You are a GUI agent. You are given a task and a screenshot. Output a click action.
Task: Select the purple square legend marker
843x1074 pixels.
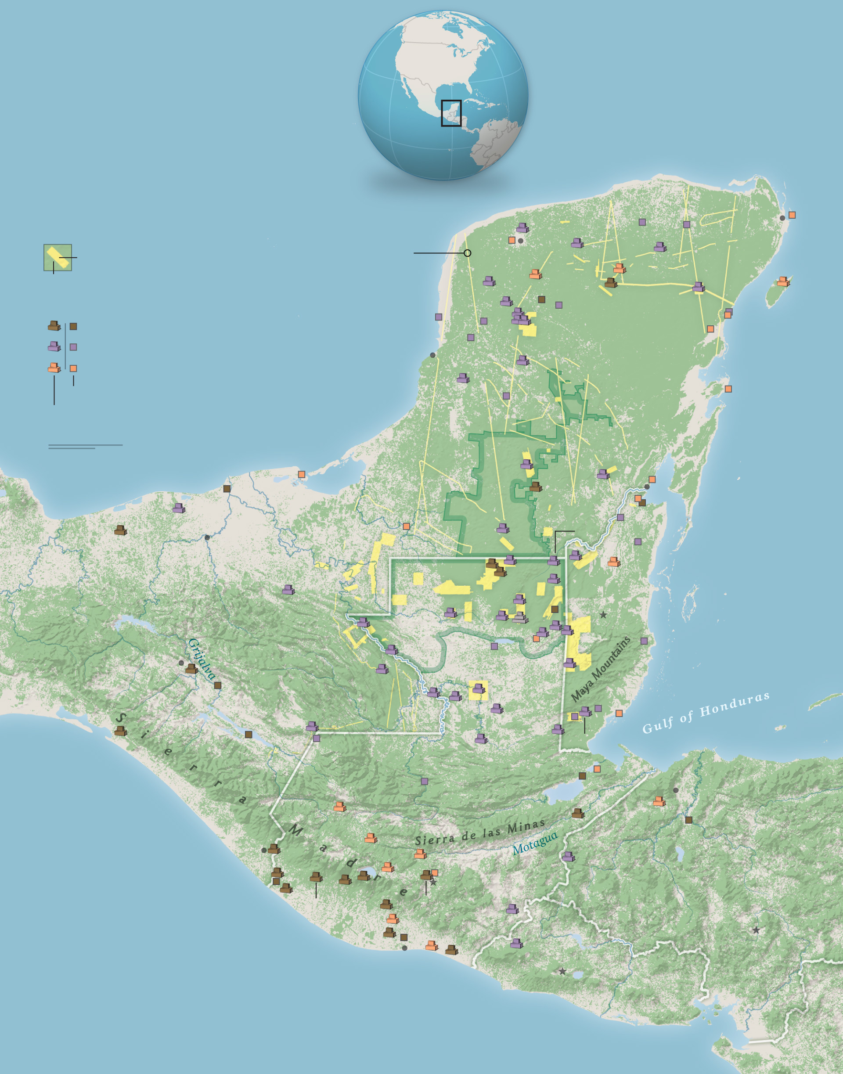click(73, 347)
